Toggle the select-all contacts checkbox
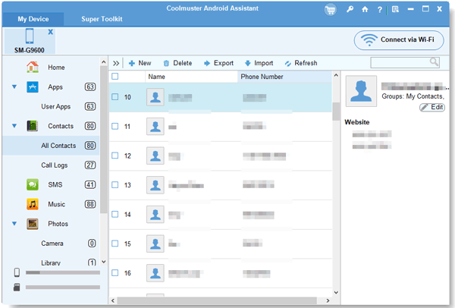Screen dimensions: 455x308 [x=115, y=77]
